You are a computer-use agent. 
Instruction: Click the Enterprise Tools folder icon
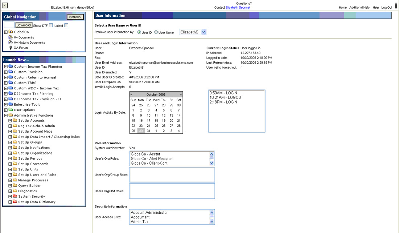[x=11, y=104]
